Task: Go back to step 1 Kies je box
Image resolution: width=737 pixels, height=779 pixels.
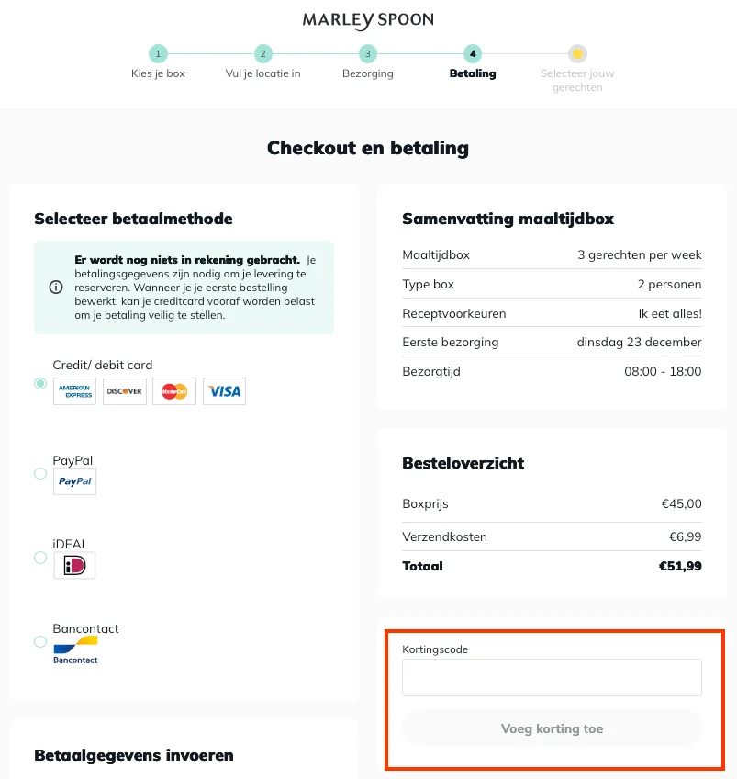Action: 158,54
